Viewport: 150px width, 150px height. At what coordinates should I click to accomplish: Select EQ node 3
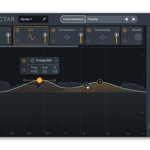100,82
